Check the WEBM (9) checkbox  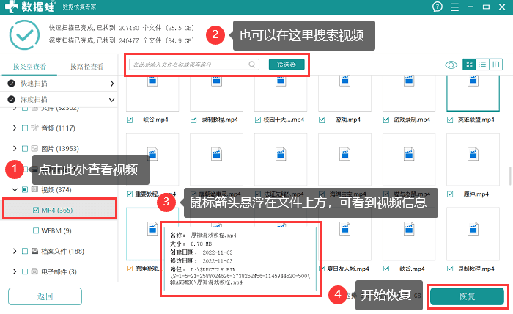pyautogui.click(x=36, y=230)
